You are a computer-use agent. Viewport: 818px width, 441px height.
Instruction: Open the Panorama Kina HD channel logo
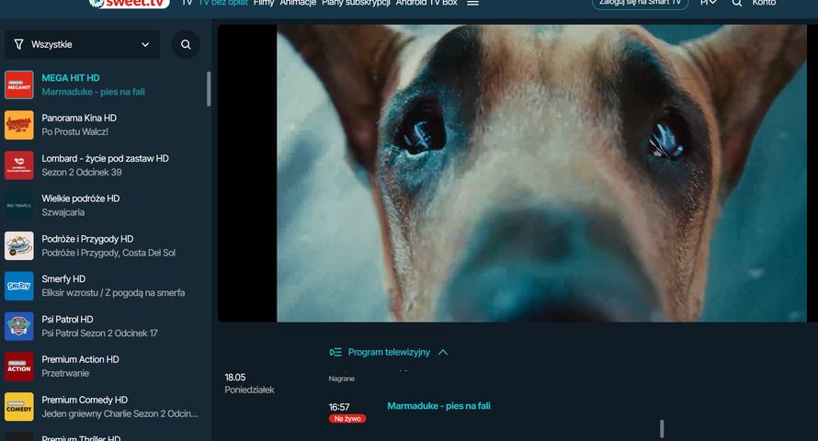(x=19, y=125)
